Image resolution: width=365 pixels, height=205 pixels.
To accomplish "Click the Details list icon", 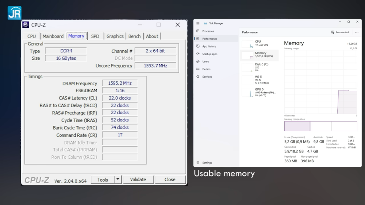I will coord(198,69).
